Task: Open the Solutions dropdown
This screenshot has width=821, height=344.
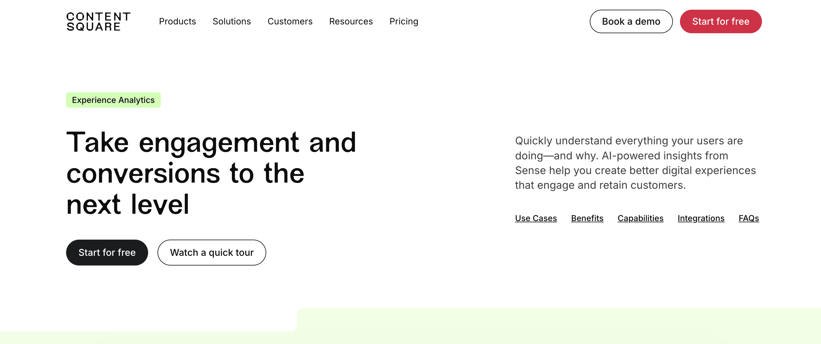Action: click(232, 21)
